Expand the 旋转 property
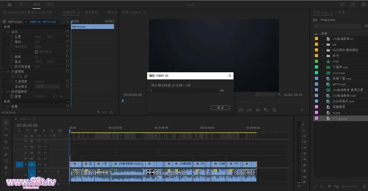The height and width of the screenshot is (191, 368). coord(7,57)
